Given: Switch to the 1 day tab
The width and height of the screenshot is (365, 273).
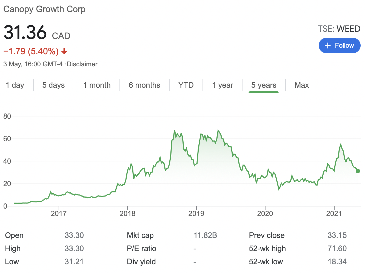Looking at the screenshot, I should pyautogui.click(x=15, y=85).
